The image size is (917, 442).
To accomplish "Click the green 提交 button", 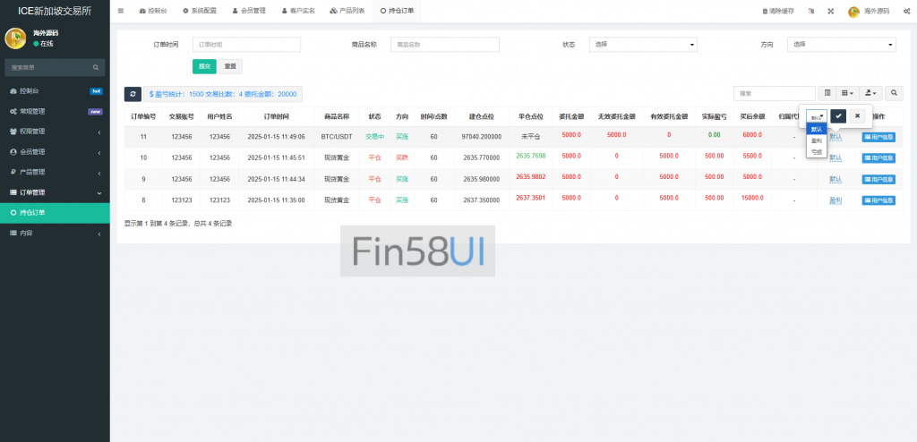I will [204, 66].
